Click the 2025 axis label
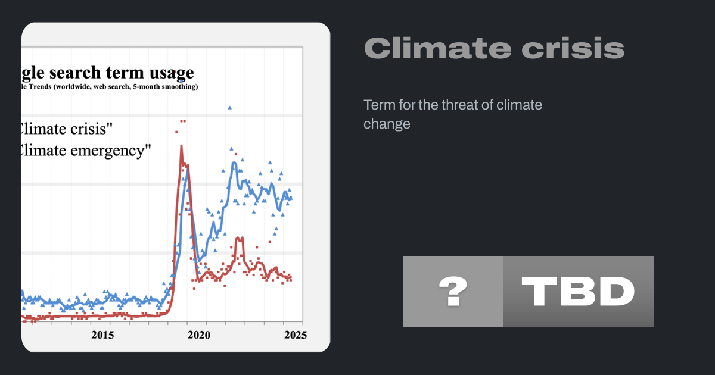Image resolution: width=715 pixels, height=375 pixels. [296, 335]
